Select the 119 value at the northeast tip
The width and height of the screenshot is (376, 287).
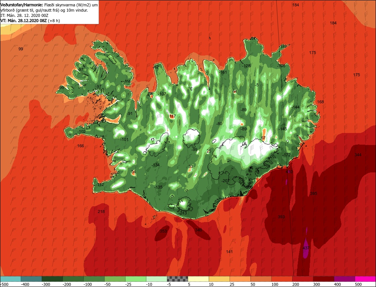[x=283, y=46]
